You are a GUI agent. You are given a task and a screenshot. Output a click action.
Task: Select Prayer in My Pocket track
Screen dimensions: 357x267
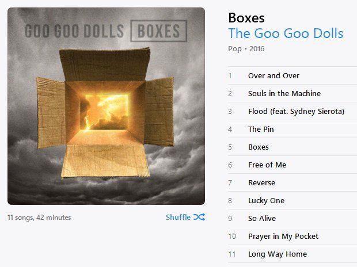click(293, 236)
